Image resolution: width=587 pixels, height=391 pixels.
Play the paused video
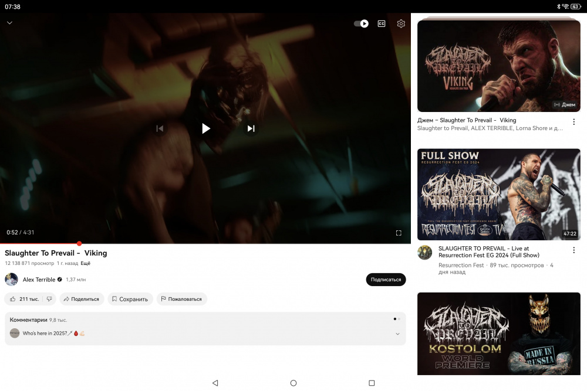pyautogui.click(x=205, y=128)
